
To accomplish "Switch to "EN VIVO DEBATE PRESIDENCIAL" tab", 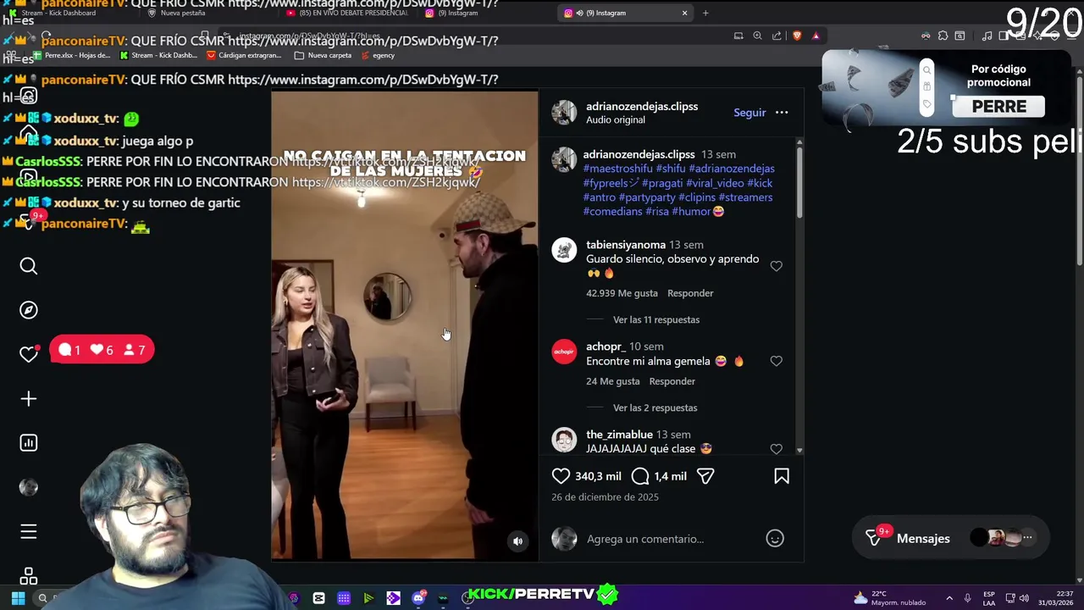I will (349, 13).
